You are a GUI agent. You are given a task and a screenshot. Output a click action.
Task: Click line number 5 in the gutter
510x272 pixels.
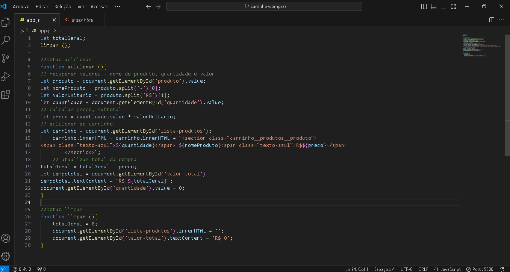point(29,66)
